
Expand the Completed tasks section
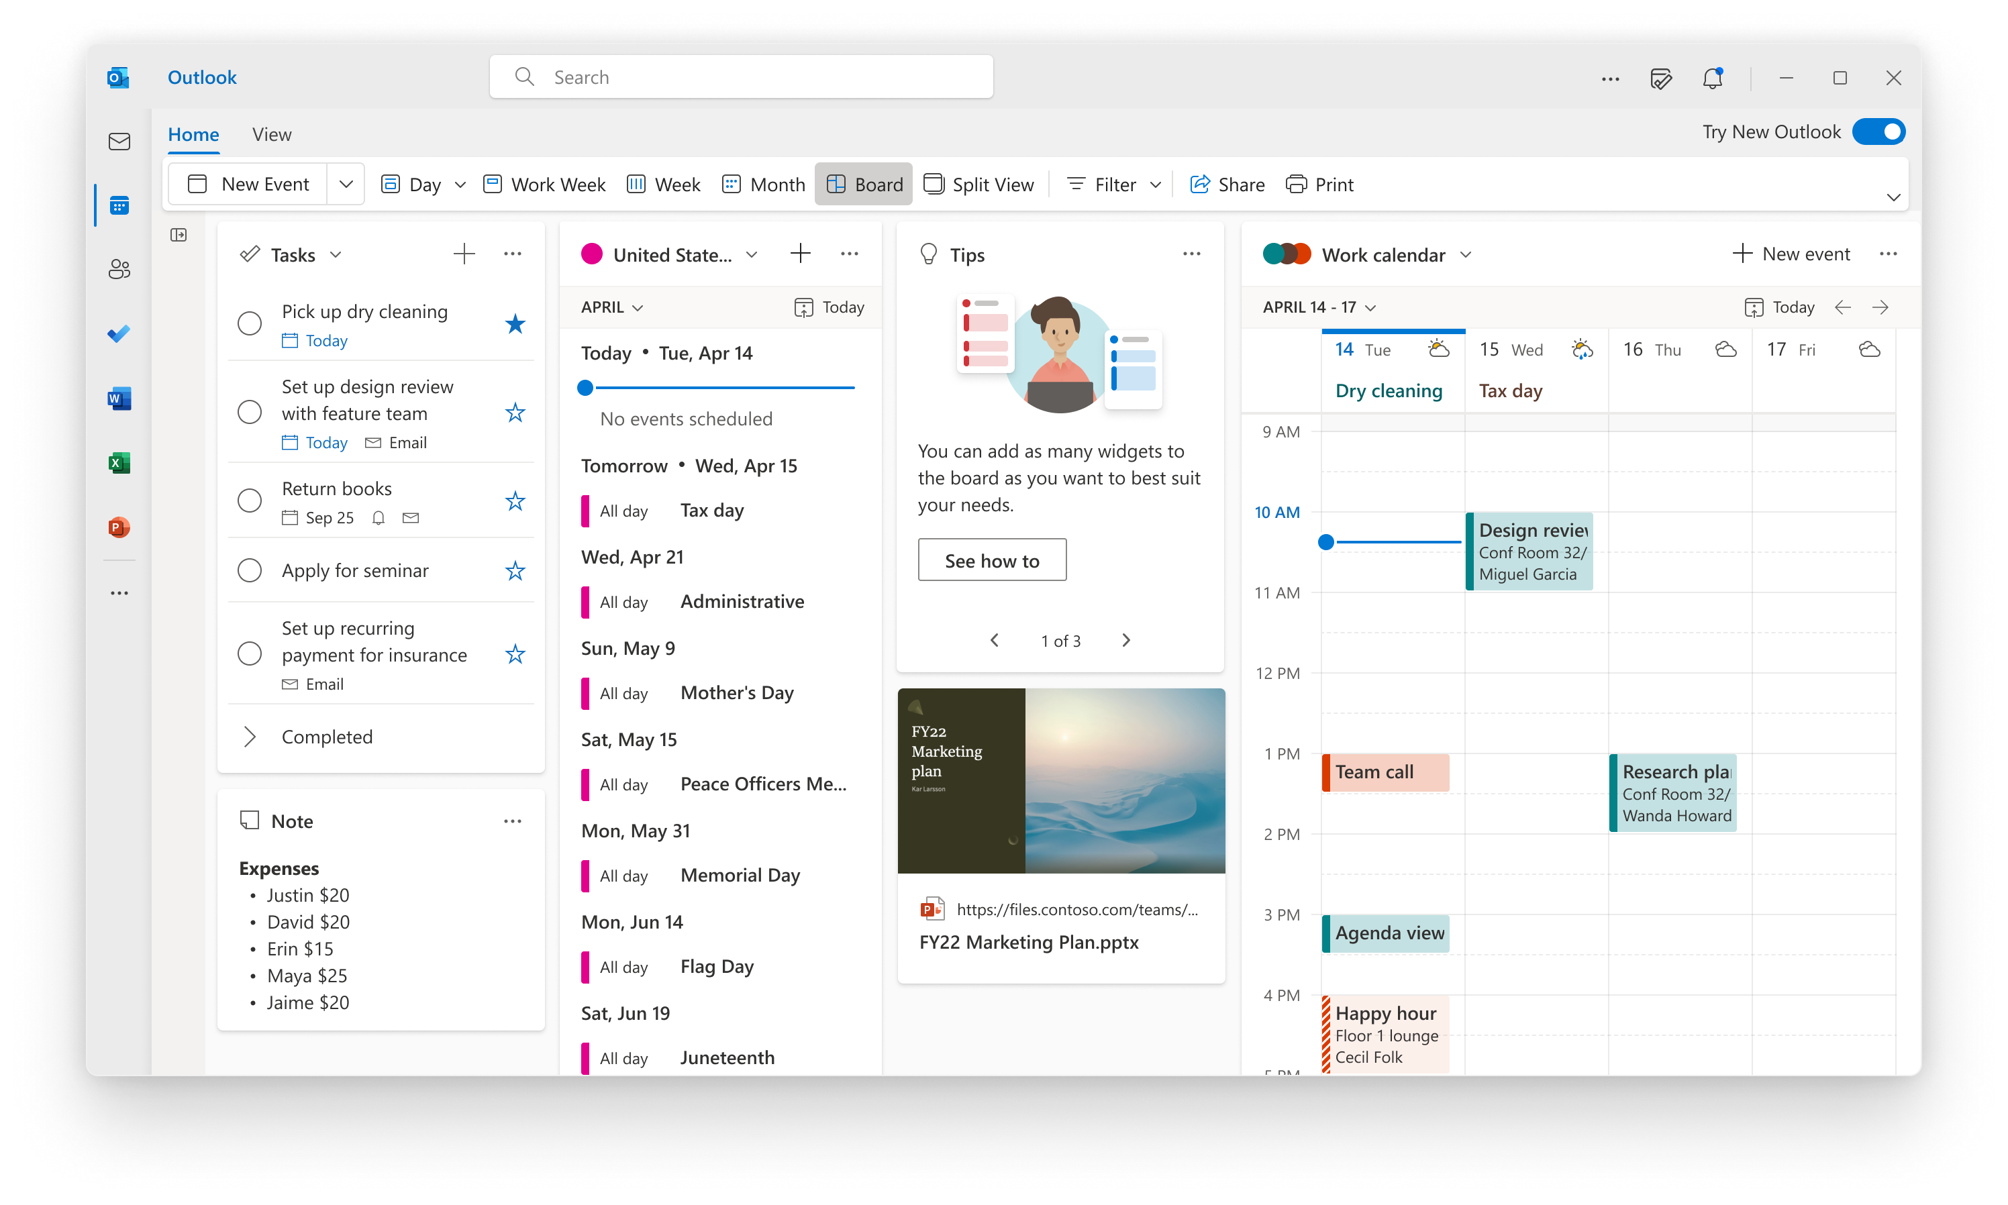tap(250, 735)
